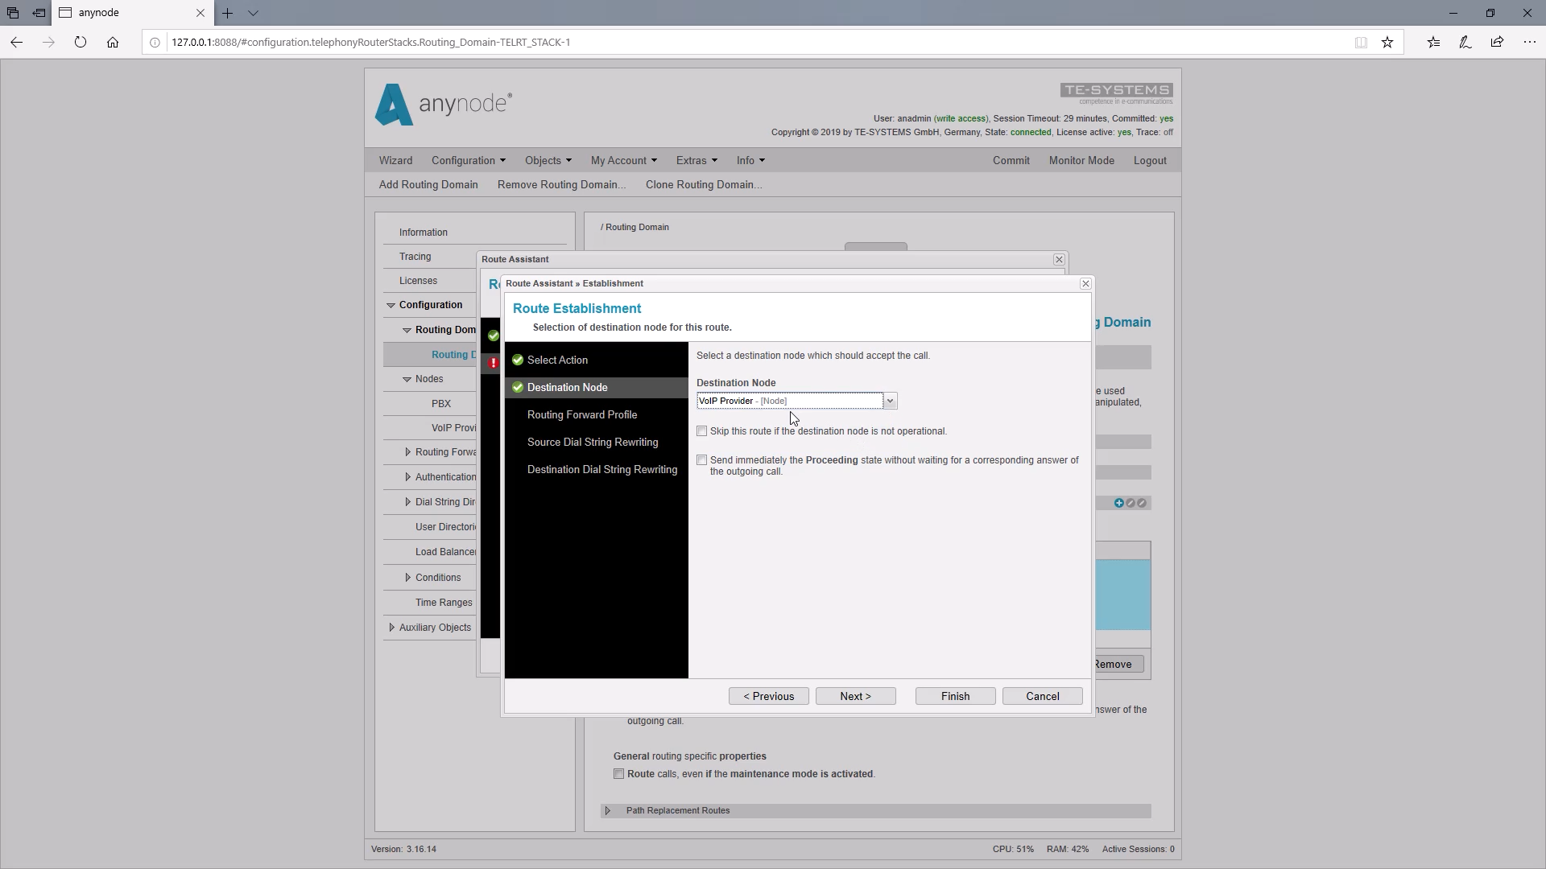The width and height of the screenshot is (1546, 869).
Task: Click Remove Routing Domain...
Action: [561, 184]
